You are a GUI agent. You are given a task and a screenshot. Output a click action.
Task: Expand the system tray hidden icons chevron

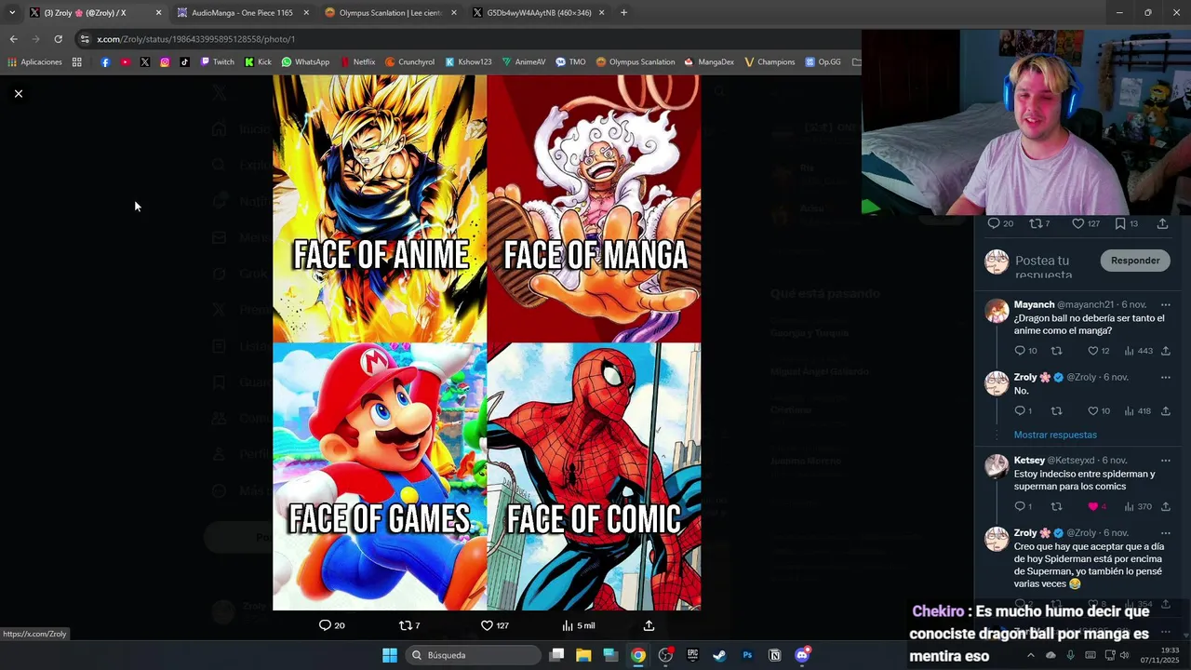[x=1030, y=655]
